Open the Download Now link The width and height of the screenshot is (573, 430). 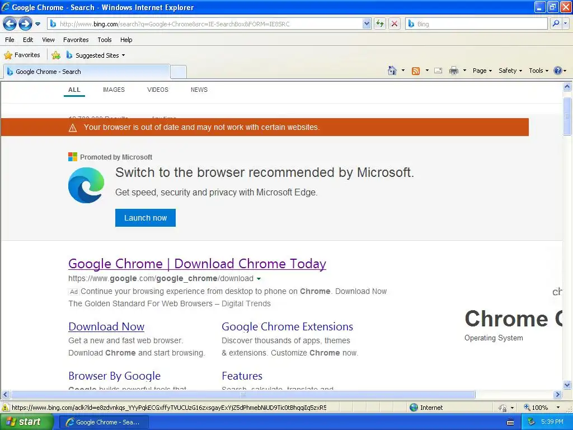tap(106, 326)
